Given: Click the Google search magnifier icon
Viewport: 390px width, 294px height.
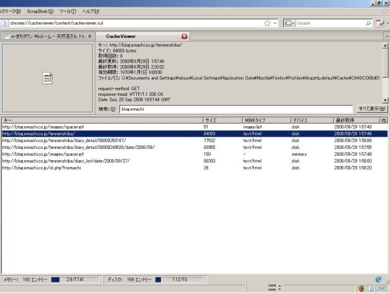Looking at the screenshot, I should point(368,23).
